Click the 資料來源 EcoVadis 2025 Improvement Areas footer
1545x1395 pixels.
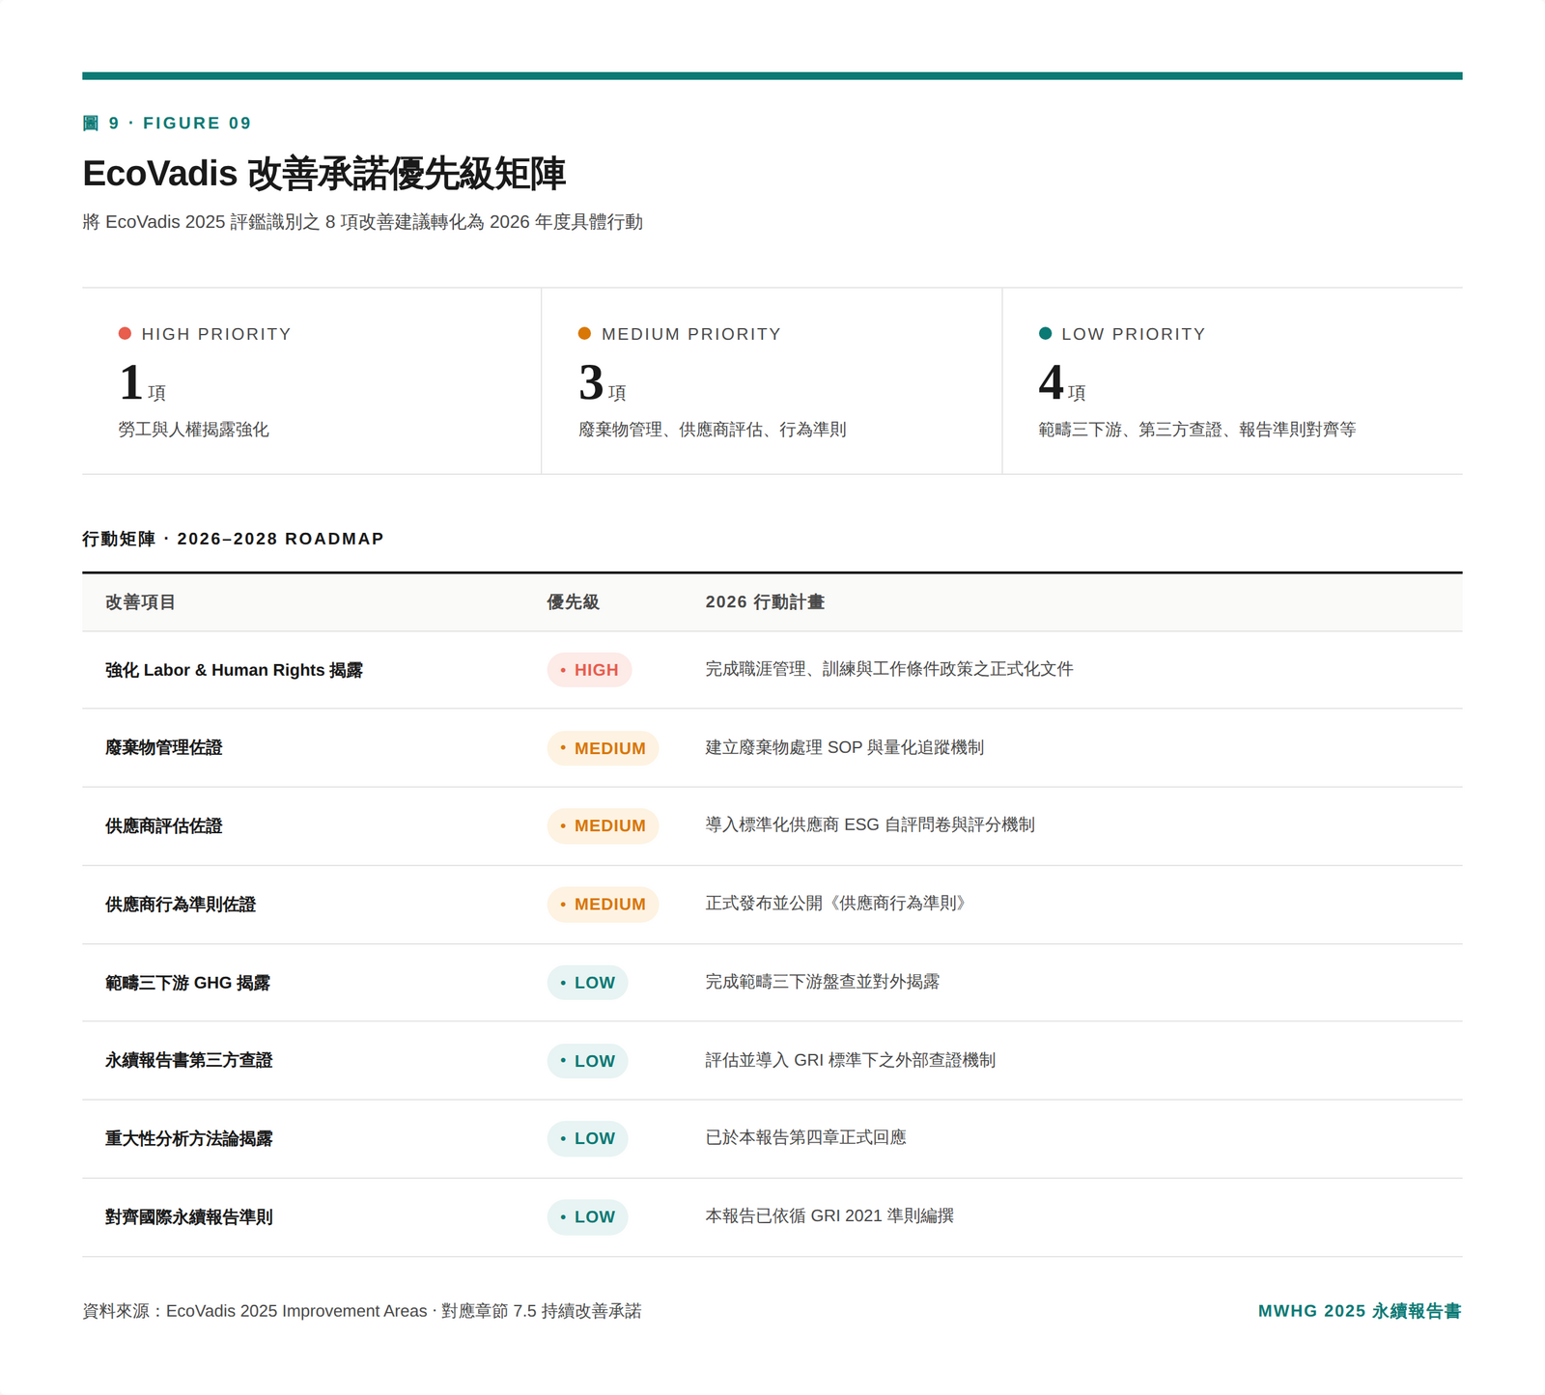pyautogui.click(x=361, y=1311)
